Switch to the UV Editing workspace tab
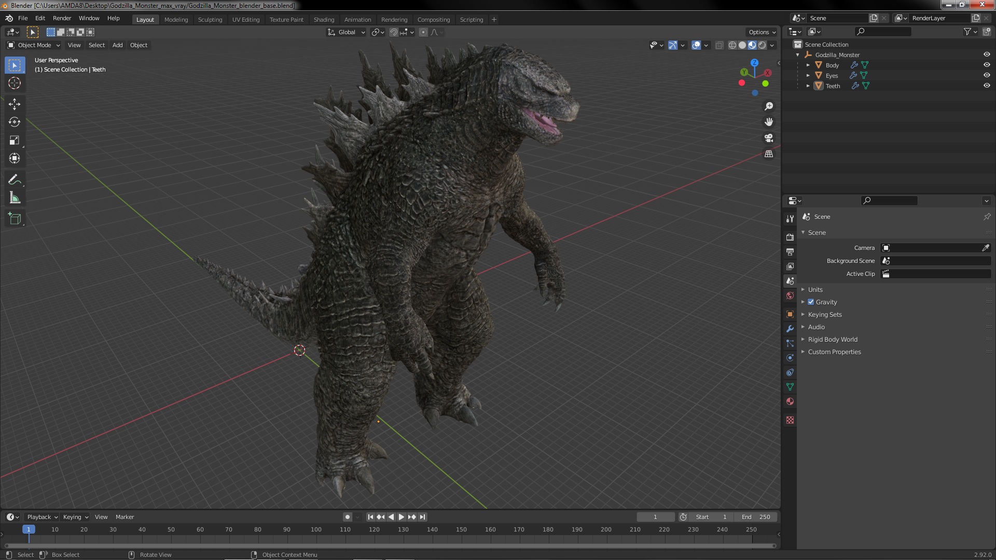 tap(246, 20)
